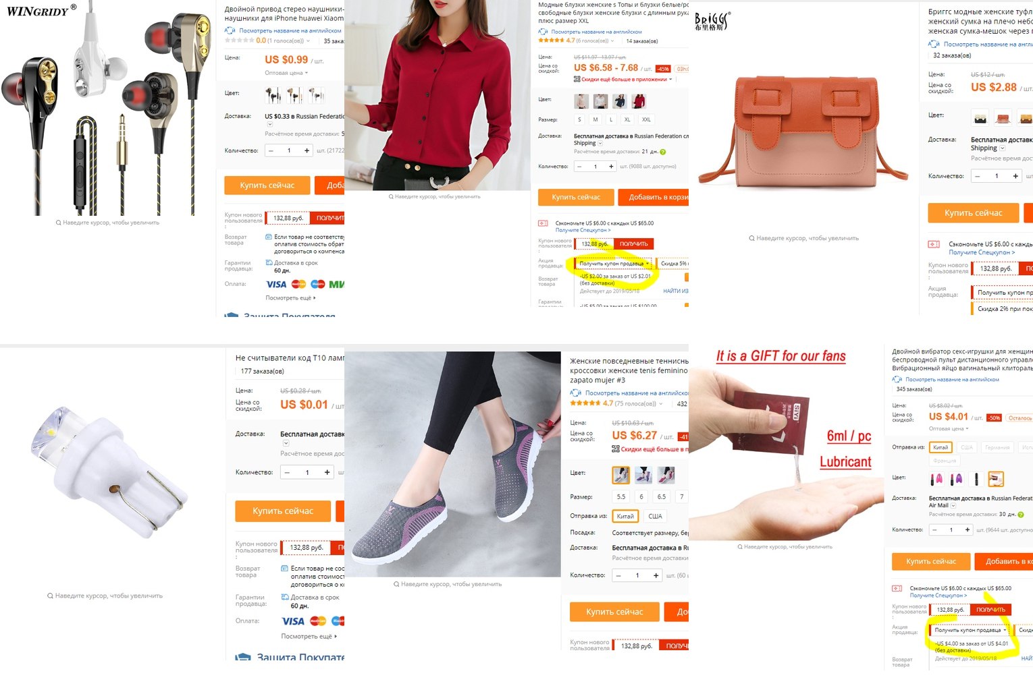The image size is (1033, 688).
Task: Click ПОЛУЧИТЬ coupon button in the blouse listing
Action: point(633,244)
